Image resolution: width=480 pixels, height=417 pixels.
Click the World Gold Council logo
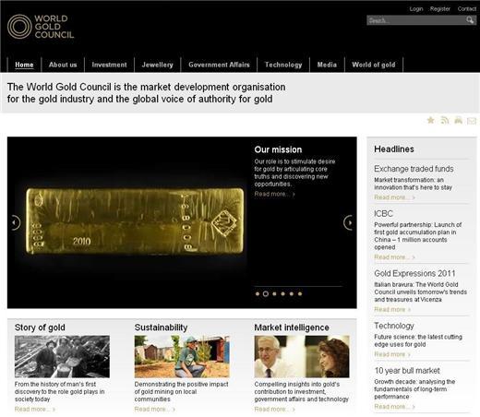pos(41,27)
